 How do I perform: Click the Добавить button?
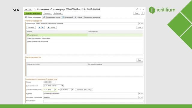pos(31,27)
